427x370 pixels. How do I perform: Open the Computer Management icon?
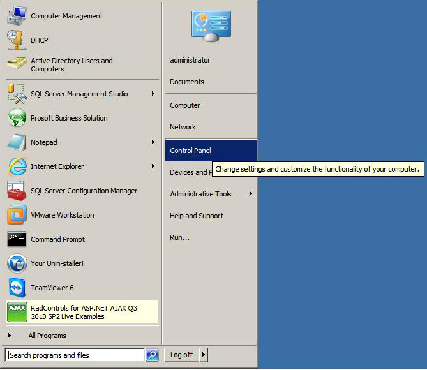click(x=17, y=16)
